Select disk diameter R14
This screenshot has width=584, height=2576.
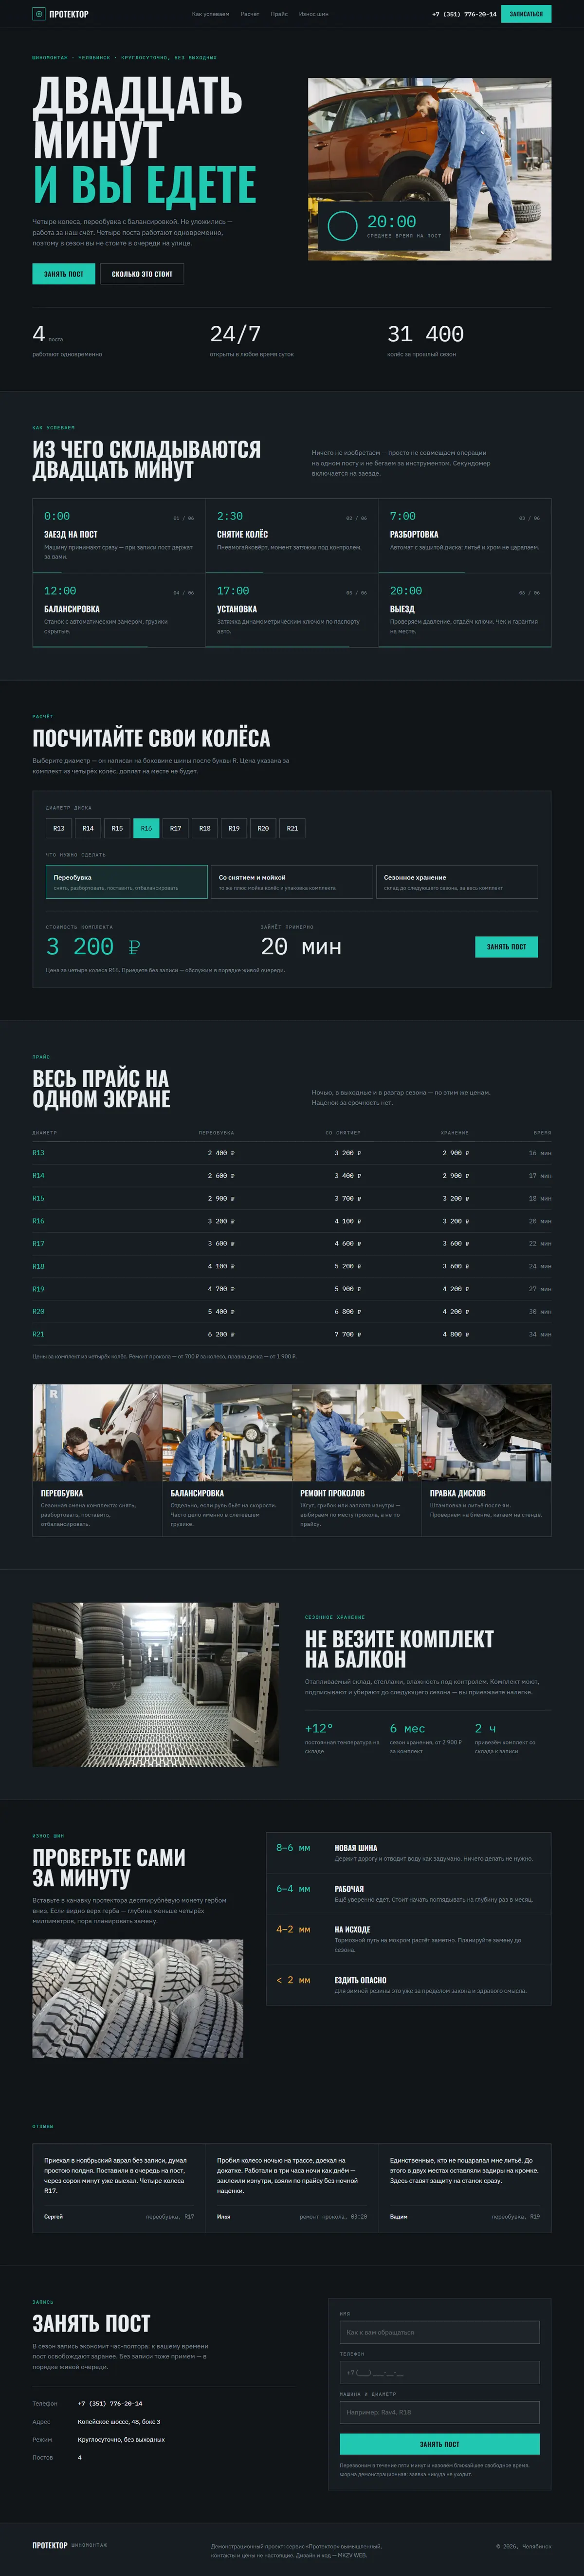(88, 828)
